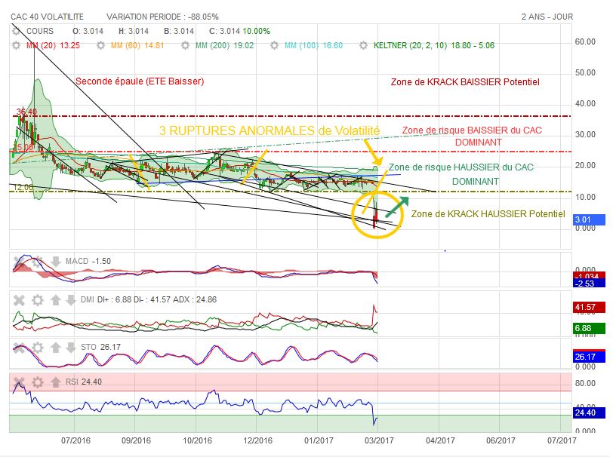Click the 36.40 level label
Viewport: 613px width, 457px height.
26,112
